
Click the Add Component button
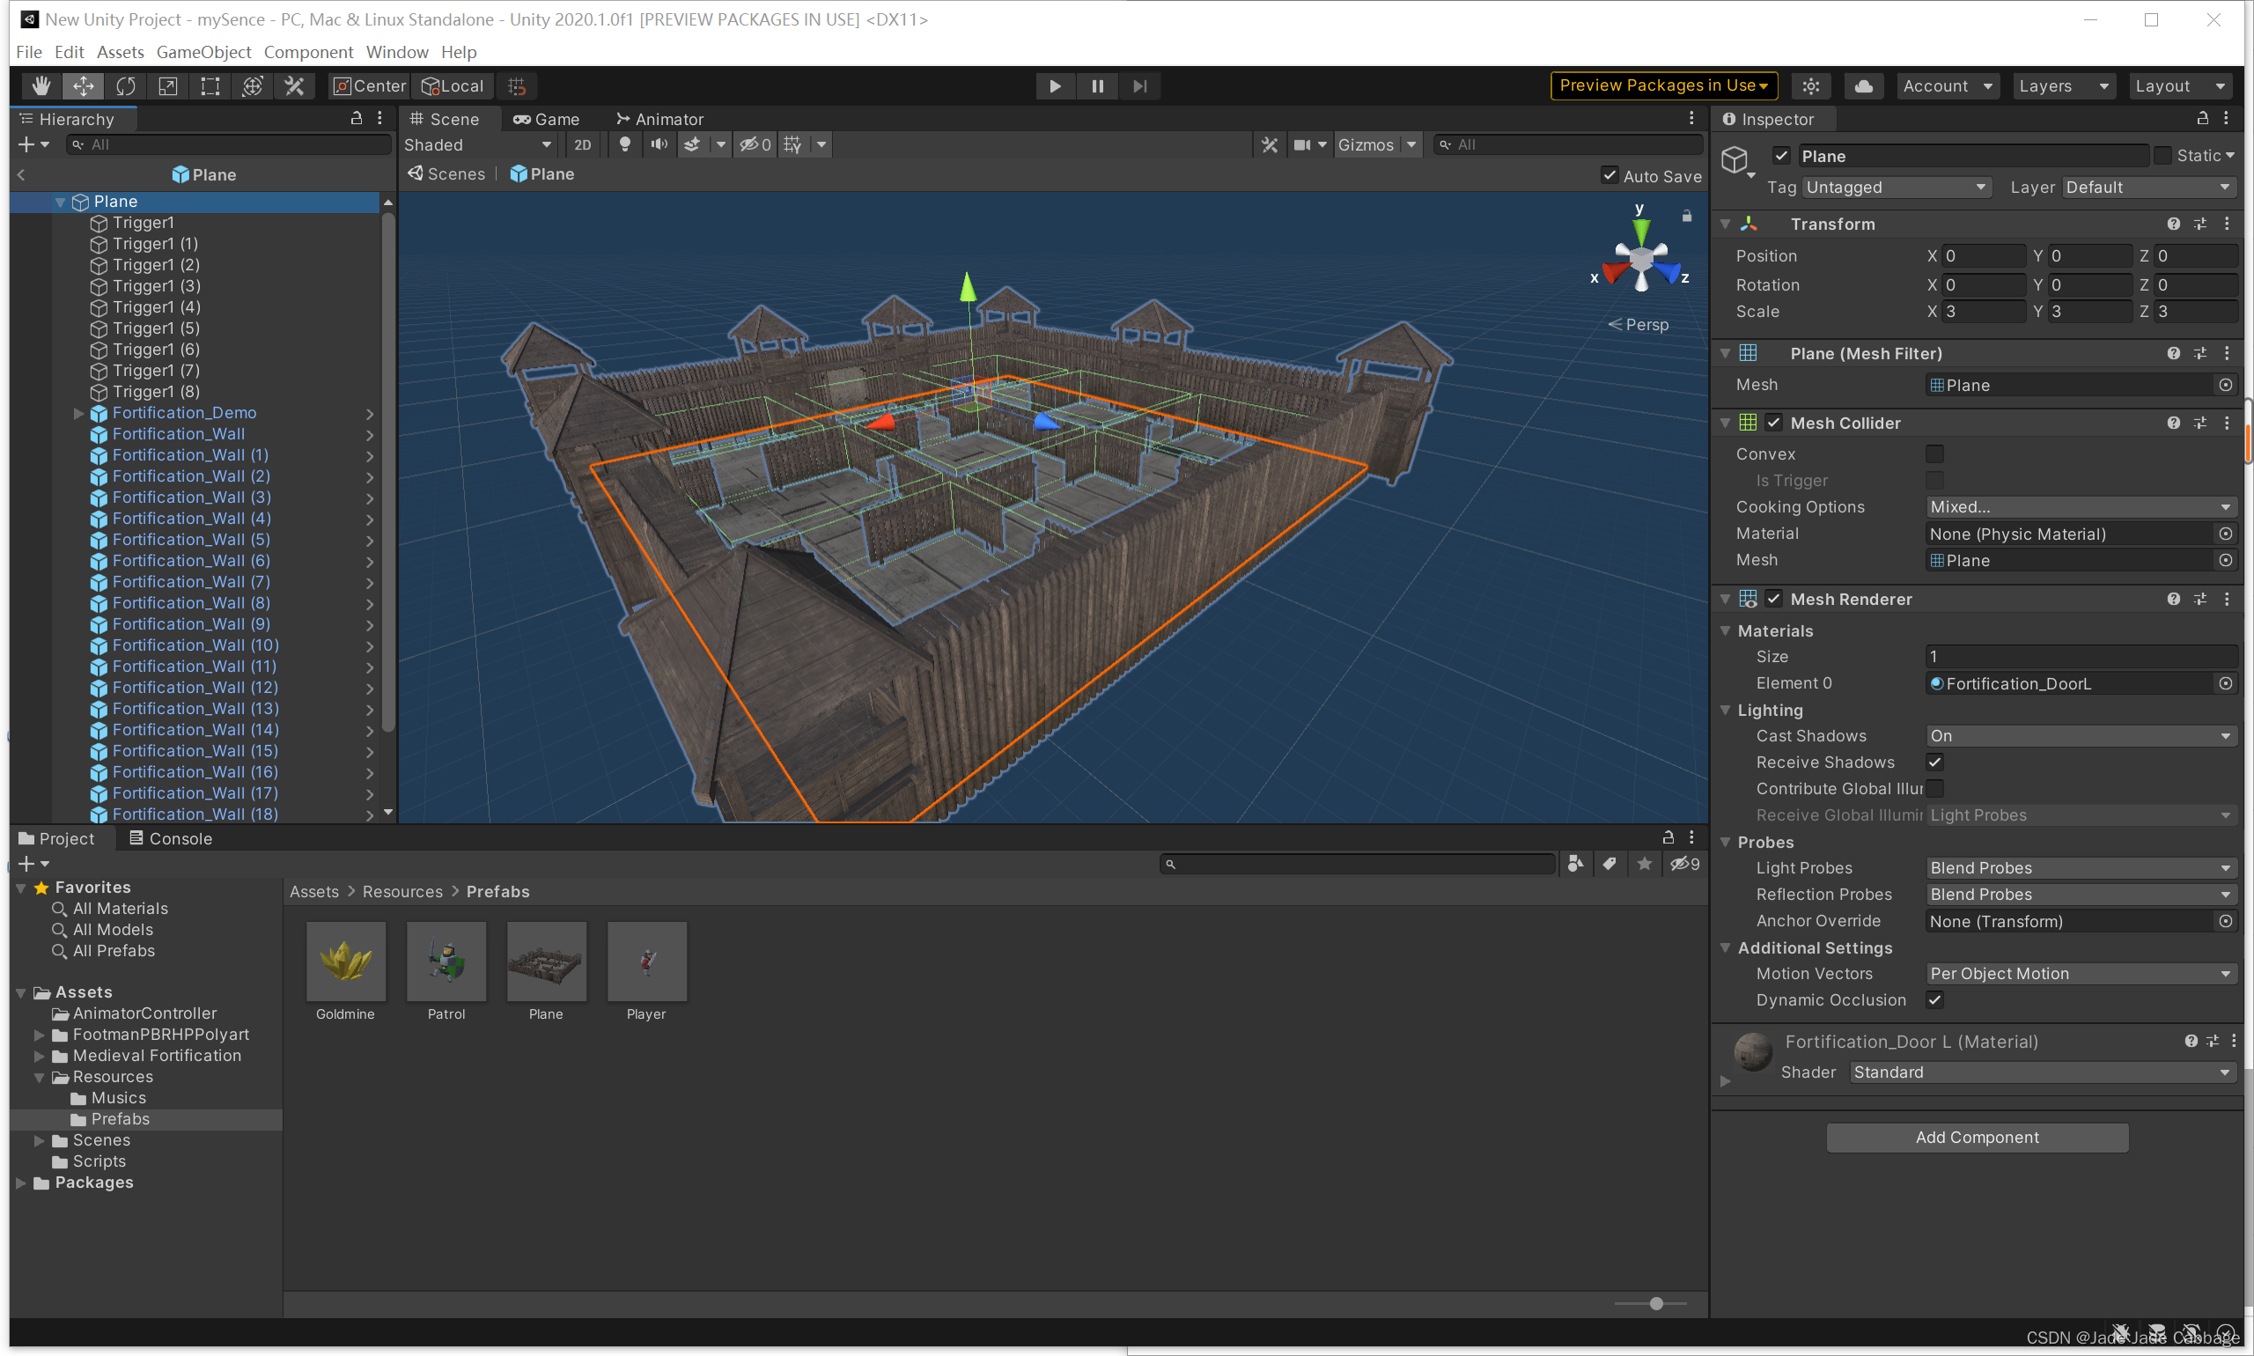(1977, 1137)
